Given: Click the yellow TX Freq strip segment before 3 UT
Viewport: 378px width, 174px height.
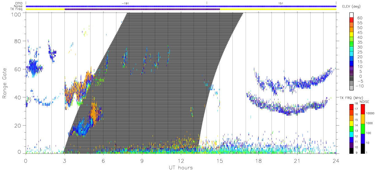Looking at the screenshot, I should [45, 9].
